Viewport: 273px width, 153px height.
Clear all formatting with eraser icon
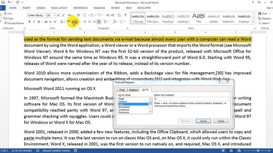(78, 15)
